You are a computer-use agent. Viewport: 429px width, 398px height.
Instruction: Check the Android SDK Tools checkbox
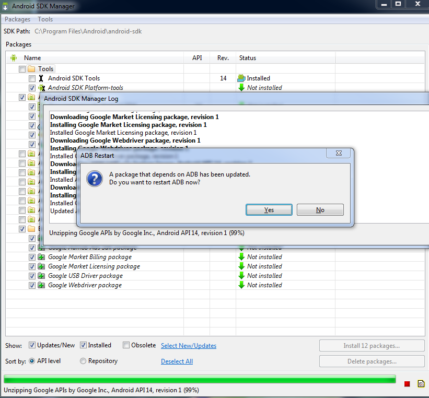32,78
